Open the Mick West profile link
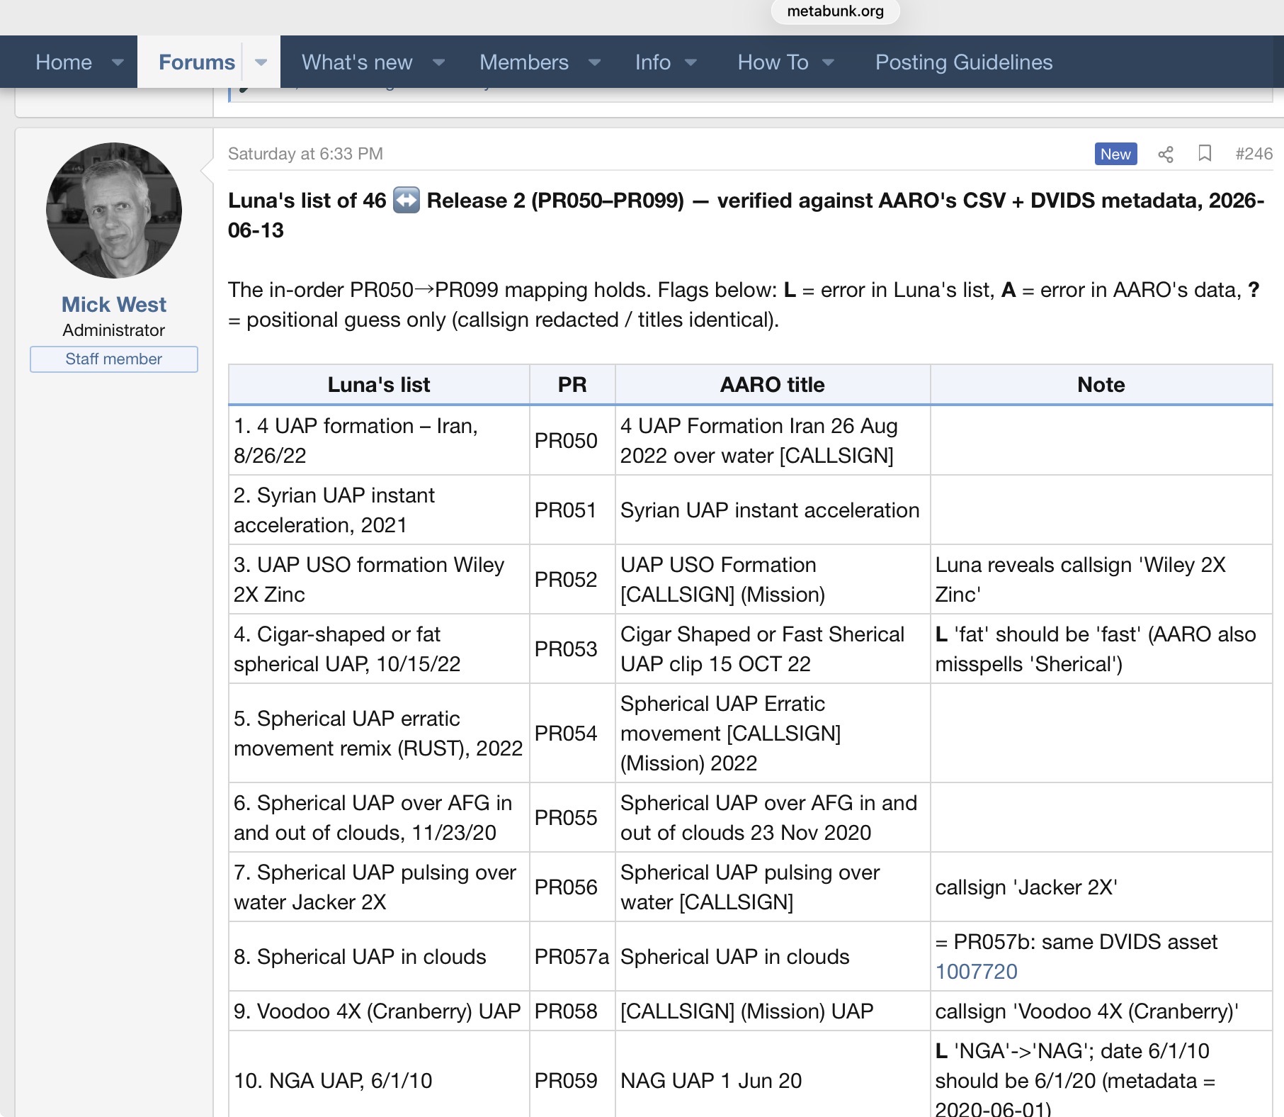Viewport: 1284px width, 1117px height. (114, 304)
